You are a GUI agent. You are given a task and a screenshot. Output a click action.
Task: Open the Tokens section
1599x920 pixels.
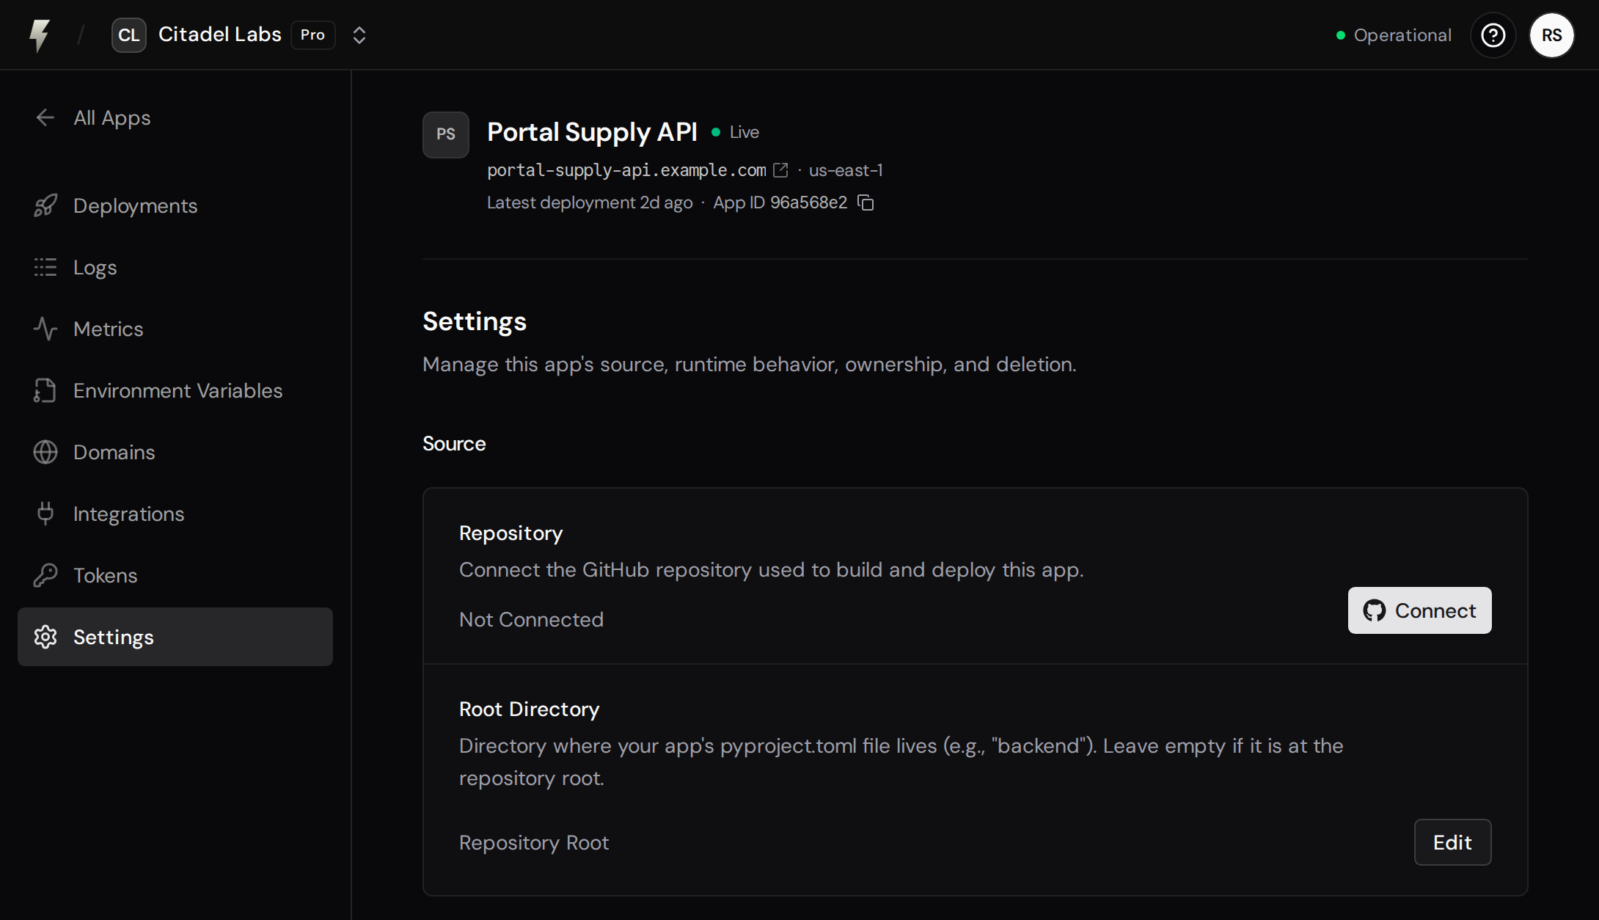tap(175, 575)
